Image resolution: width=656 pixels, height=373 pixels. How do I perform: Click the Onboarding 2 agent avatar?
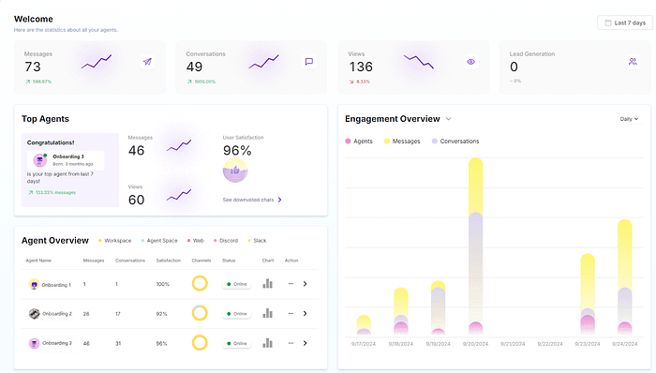pyautogui.click(x=34, y=314)
